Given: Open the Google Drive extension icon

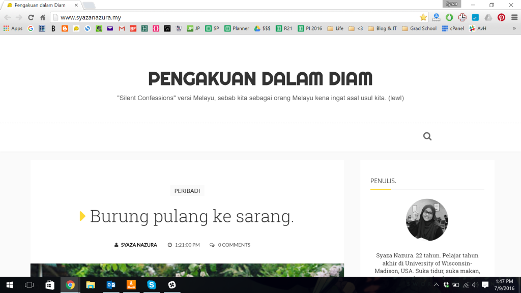Looking at the screenshot, I should (488, 17).
